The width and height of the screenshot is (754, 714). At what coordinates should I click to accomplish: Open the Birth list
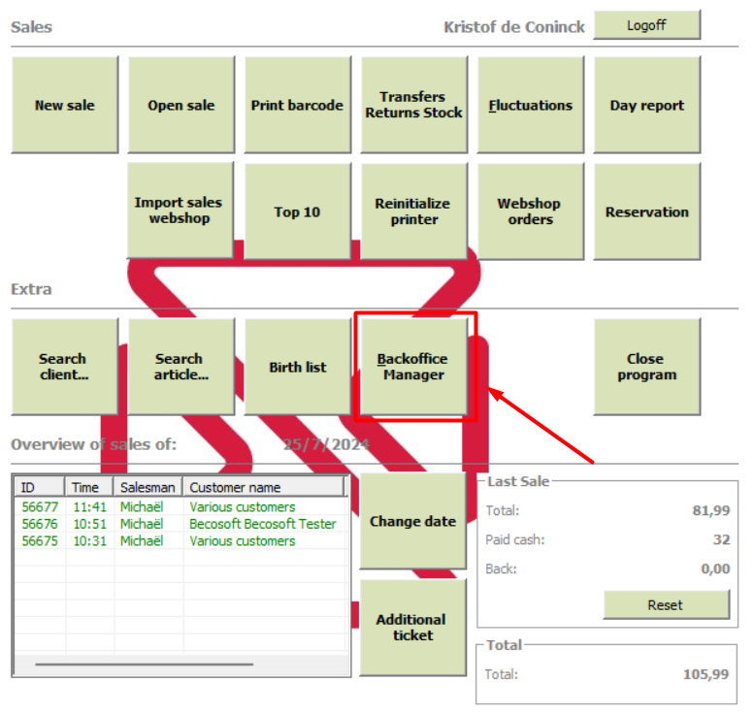298,367
